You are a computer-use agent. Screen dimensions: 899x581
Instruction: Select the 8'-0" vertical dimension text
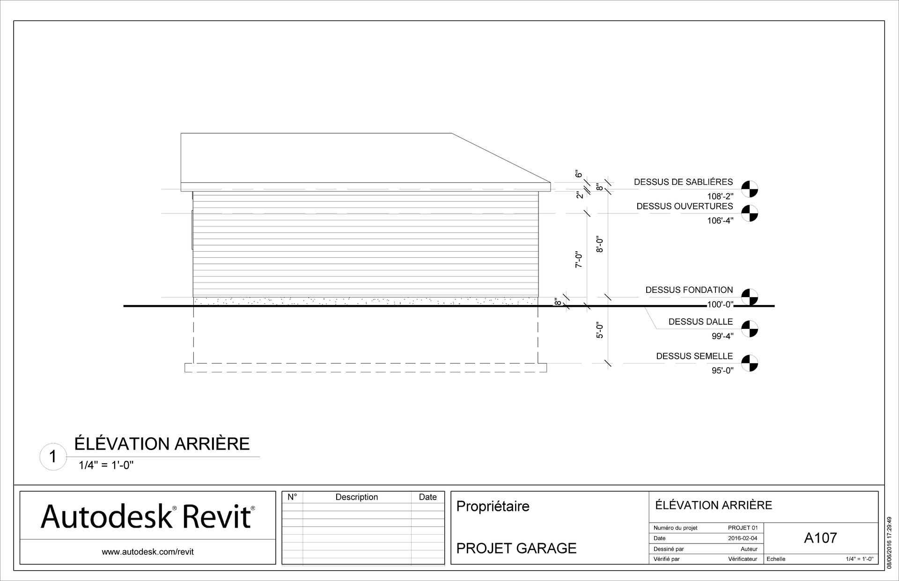point(600,244)
